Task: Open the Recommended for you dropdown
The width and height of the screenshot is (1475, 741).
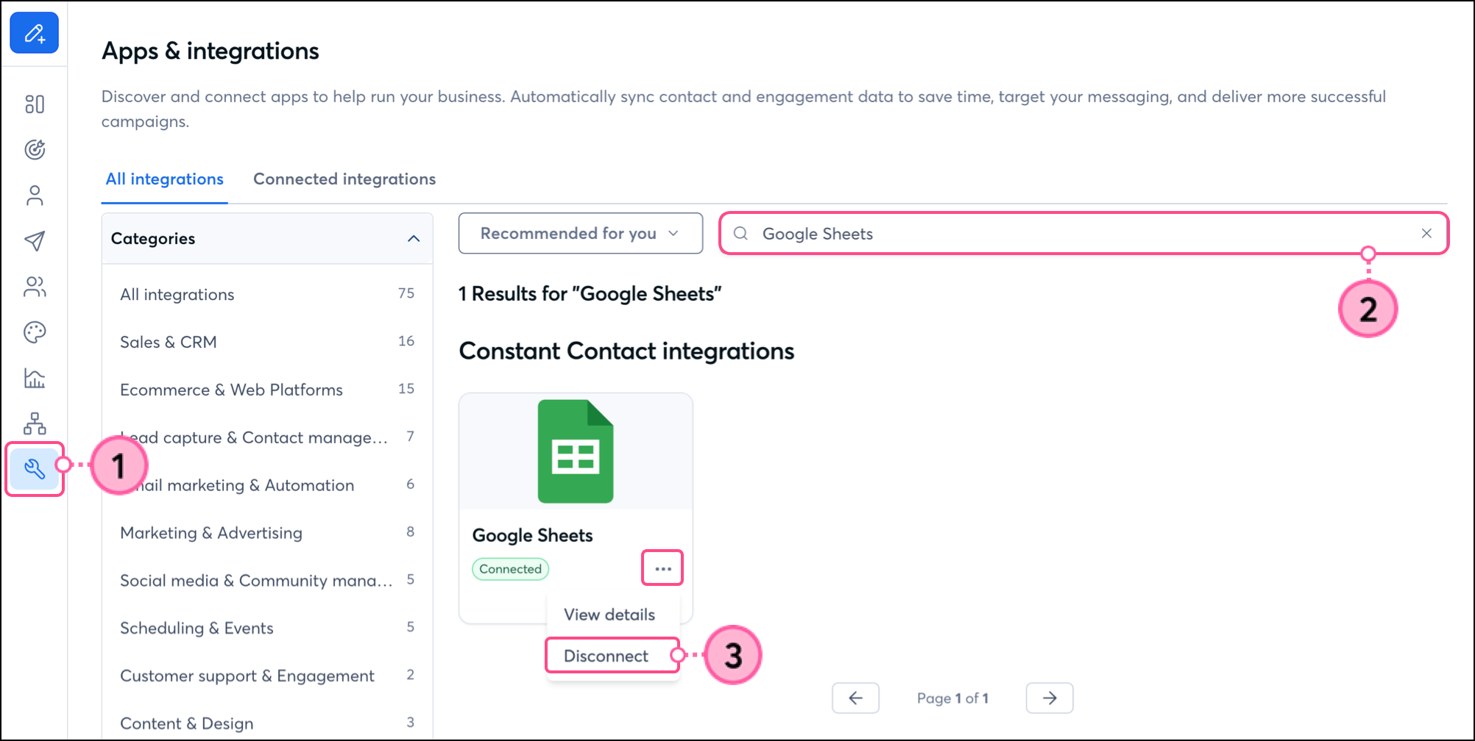Action: point(580,234)
